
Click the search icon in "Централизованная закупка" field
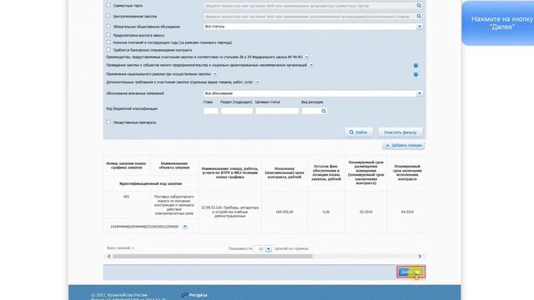point(419,16)
